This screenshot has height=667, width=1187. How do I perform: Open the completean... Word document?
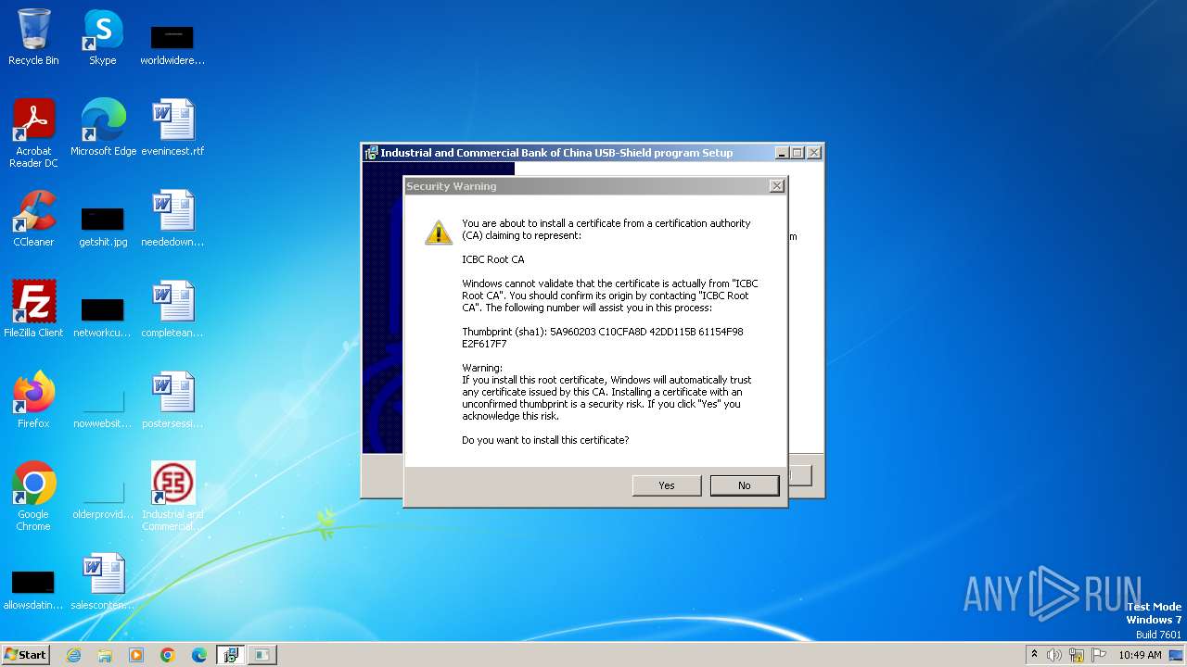point(172,309)
